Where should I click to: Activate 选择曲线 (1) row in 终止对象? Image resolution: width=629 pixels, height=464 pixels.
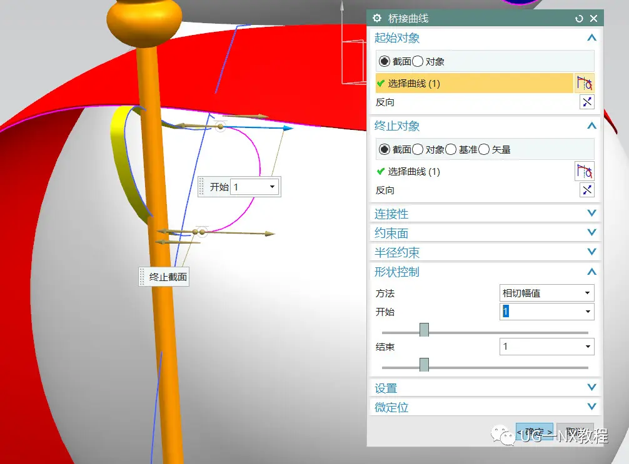click(x=474, y=172)
